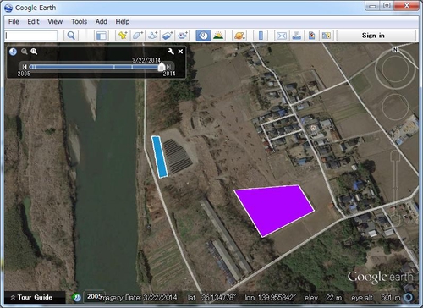Click the time slider thumb handle
The width and height of the screenshot is (423, 308).
tap(162, 67)
